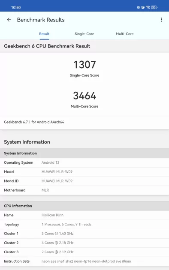The image size is (169, 270).
Task: Tap 1 Processor, 6 Cores, 9 Threads value
Action: click(x=66, y=225)
